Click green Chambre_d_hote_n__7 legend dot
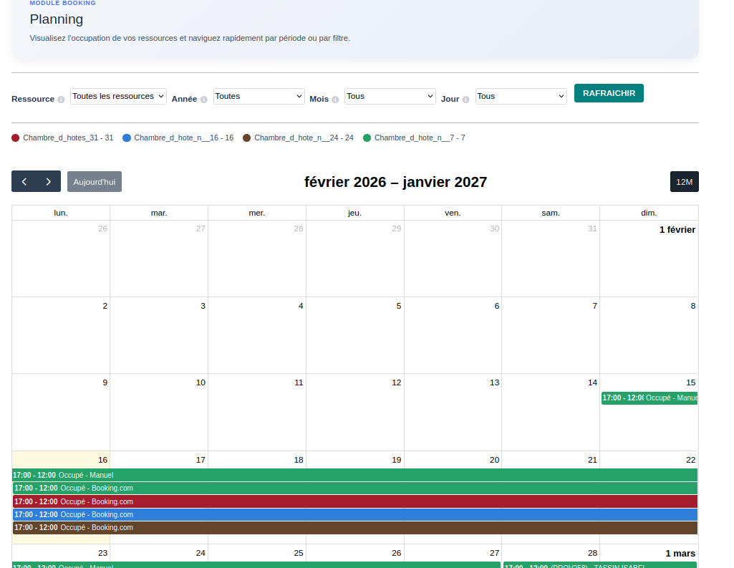The width and height of the screenshot is (734, 568). (x=367, y=138)
